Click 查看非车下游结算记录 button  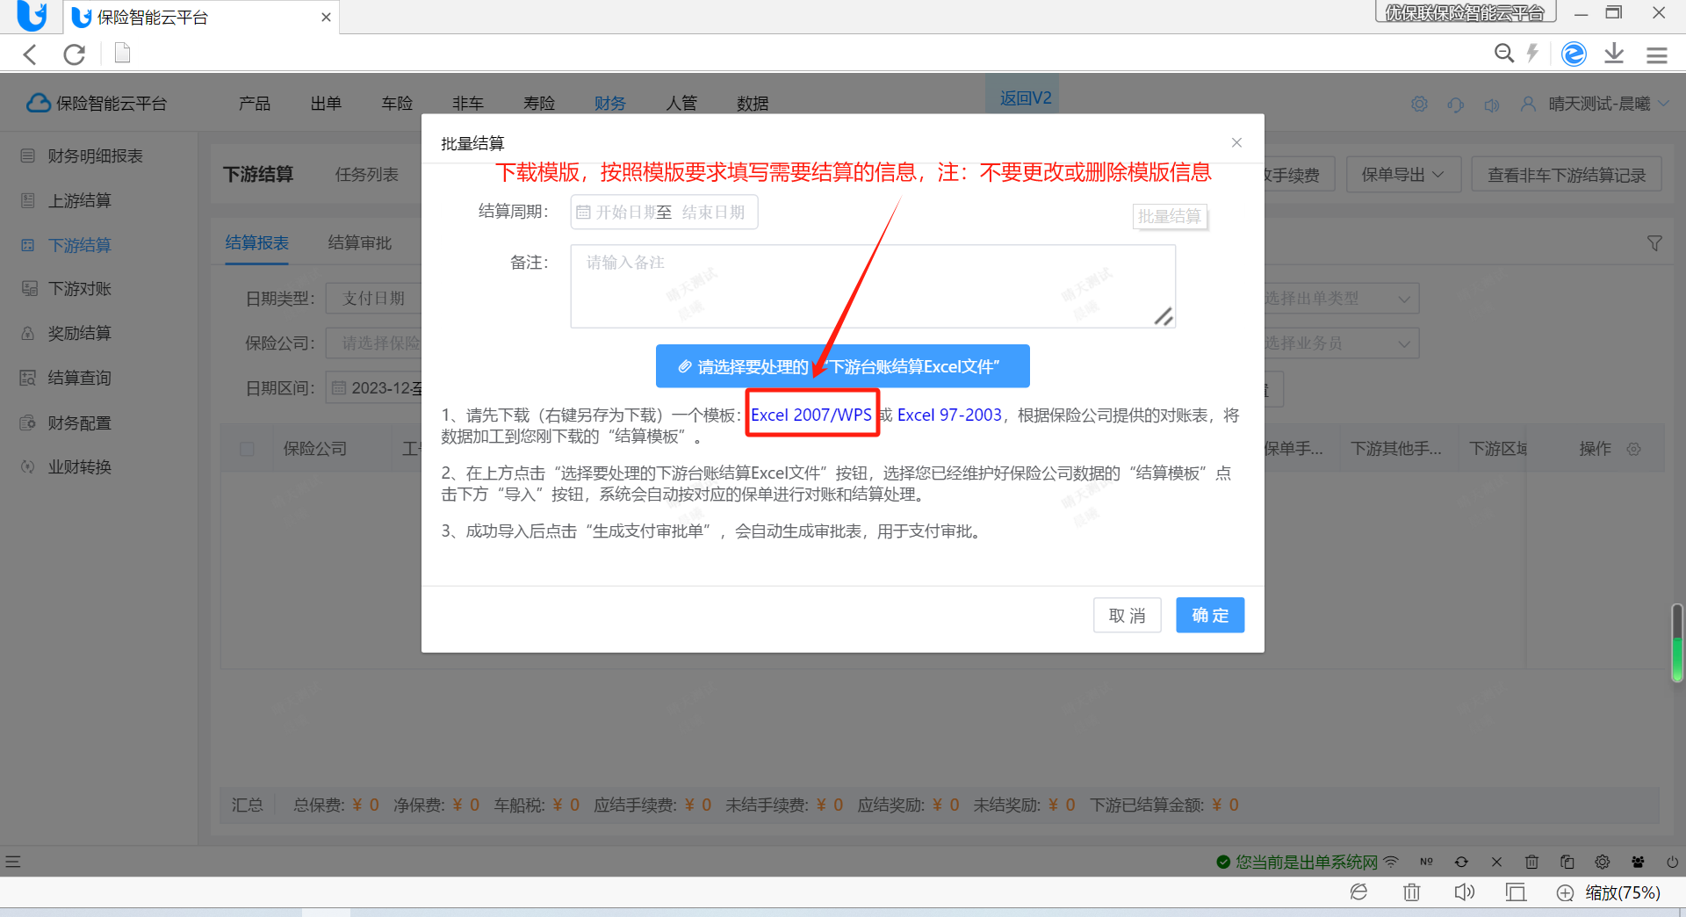click(1567, 175)
